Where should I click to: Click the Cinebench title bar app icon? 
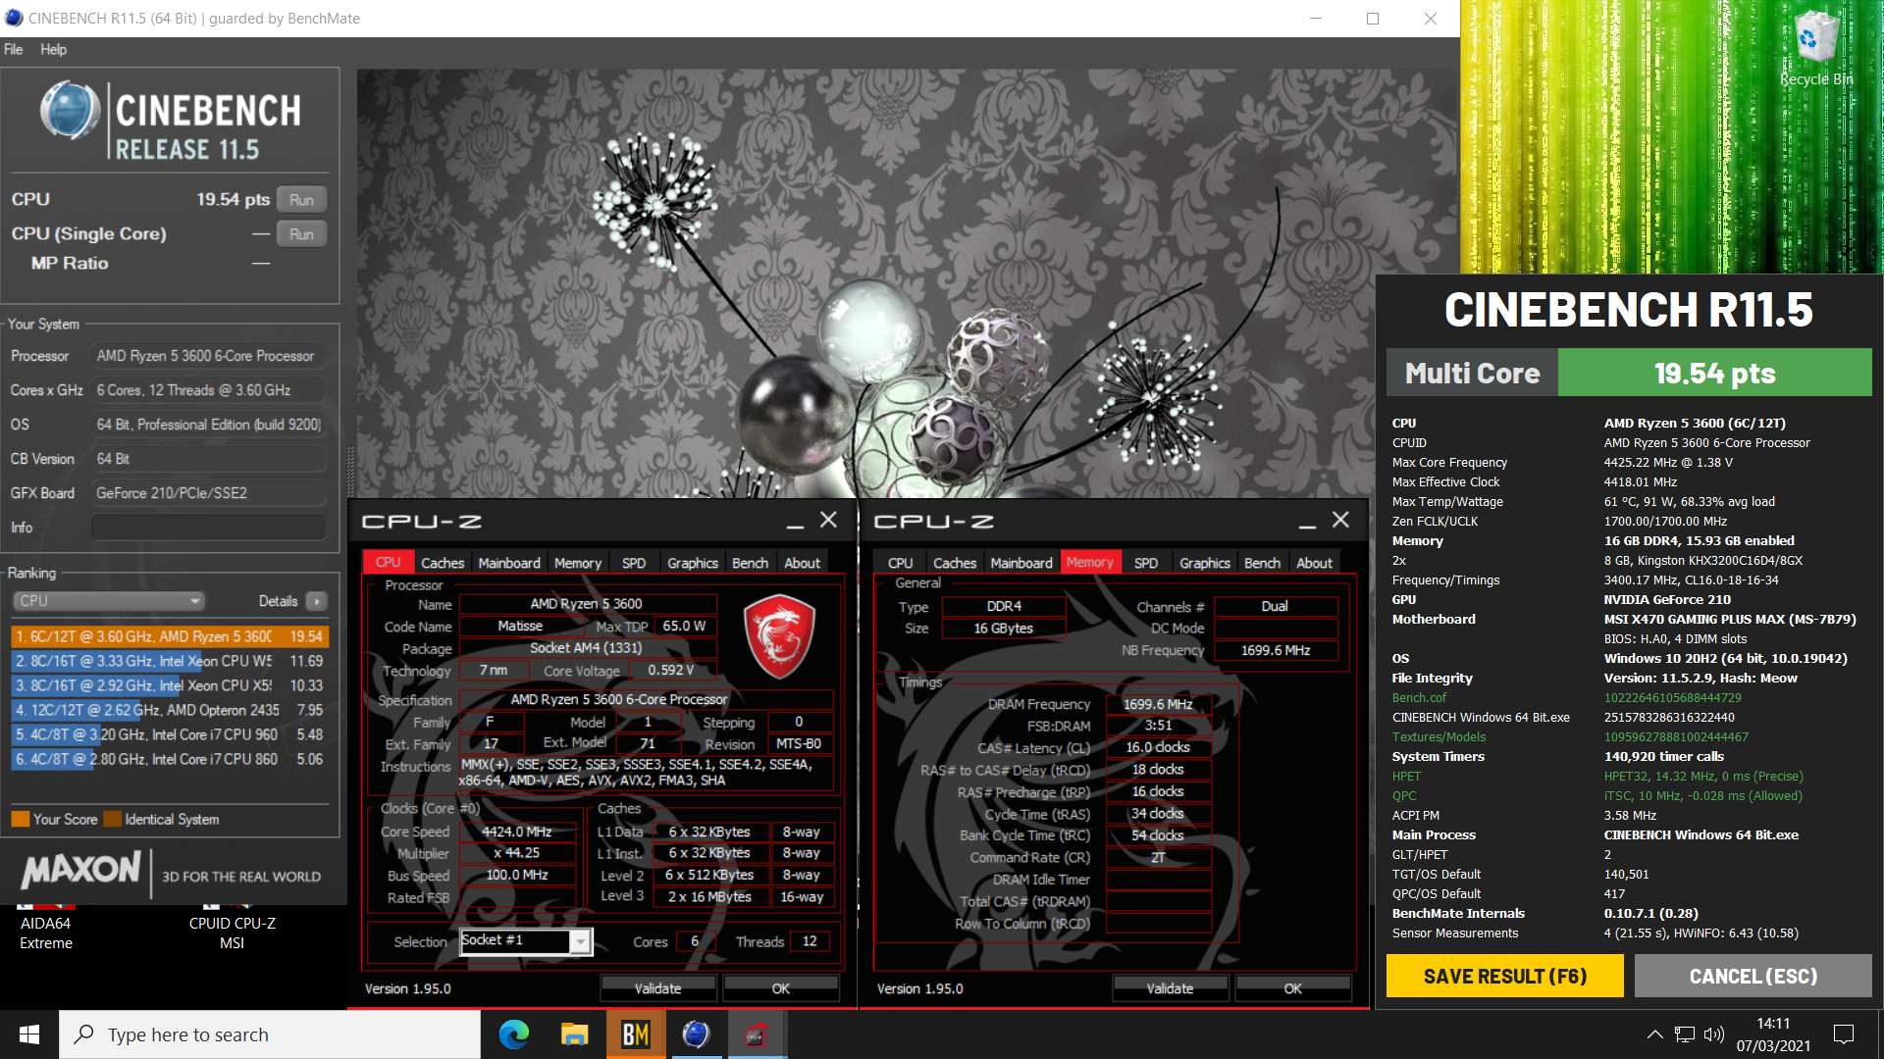(14, 18)
